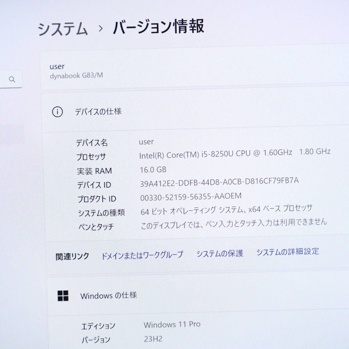
Task: Select the processor value Intel Core i5-8250U
Action: click(235, 154)
